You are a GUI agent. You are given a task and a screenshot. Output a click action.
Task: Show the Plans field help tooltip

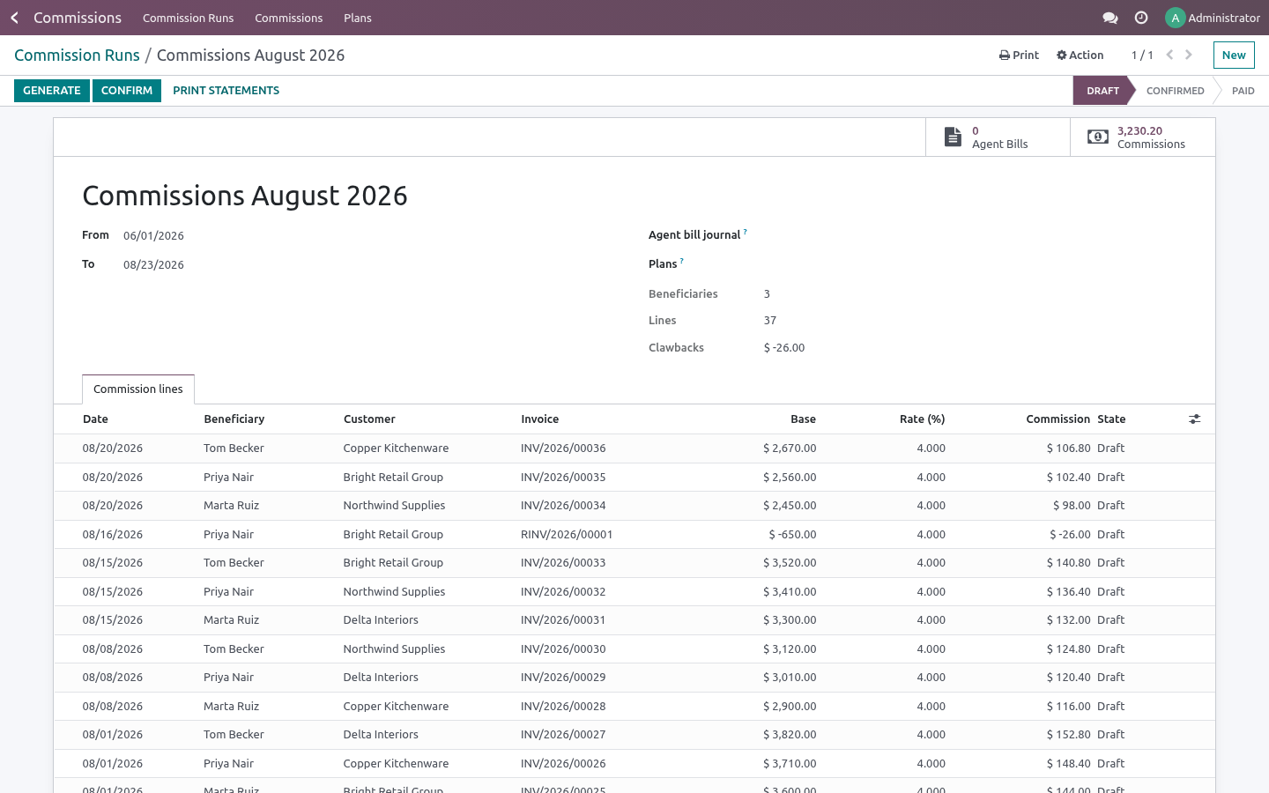click(x=681, y=261)
